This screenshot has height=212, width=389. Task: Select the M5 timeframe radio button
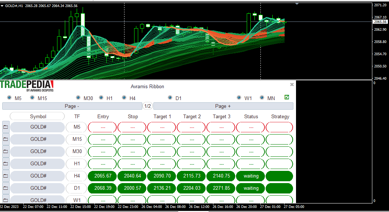pyautogui.click(x=9, y=97)
